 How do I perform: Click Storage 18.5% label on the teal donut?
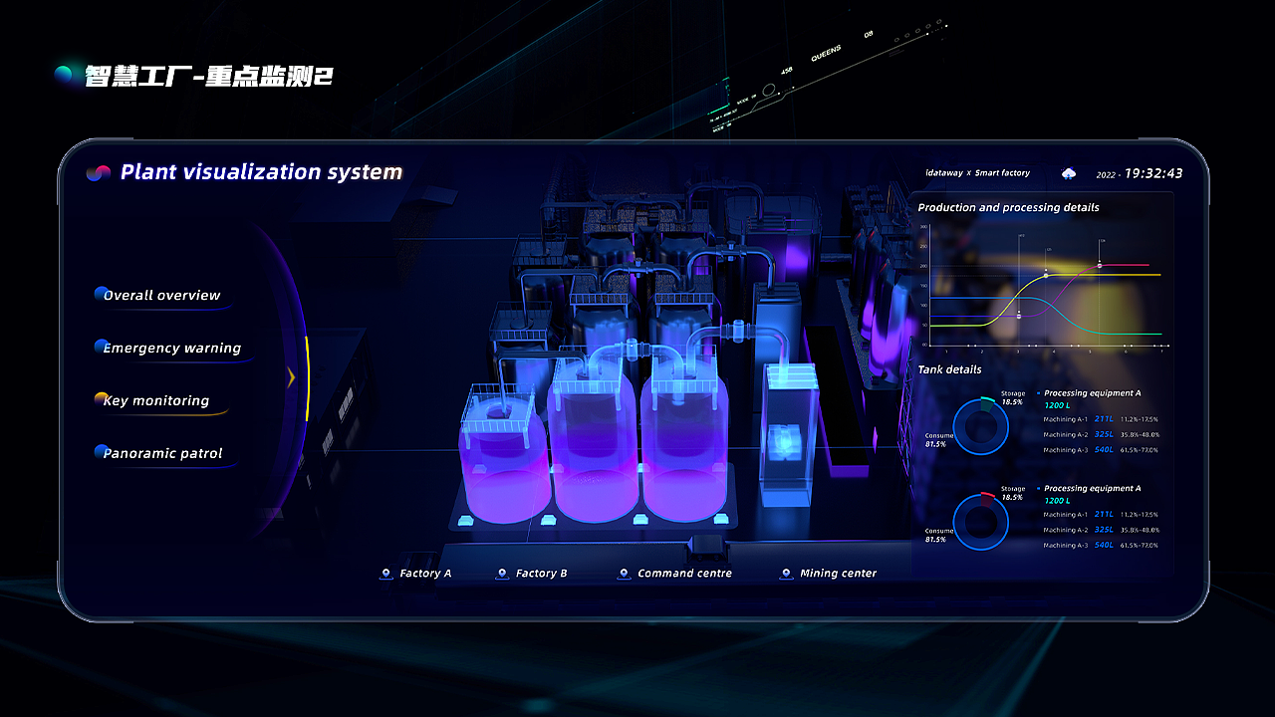pyautogui.click(x=1012, y=397)
